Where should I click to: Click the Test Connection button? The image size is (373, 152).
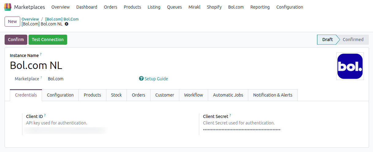pos(48,40)
